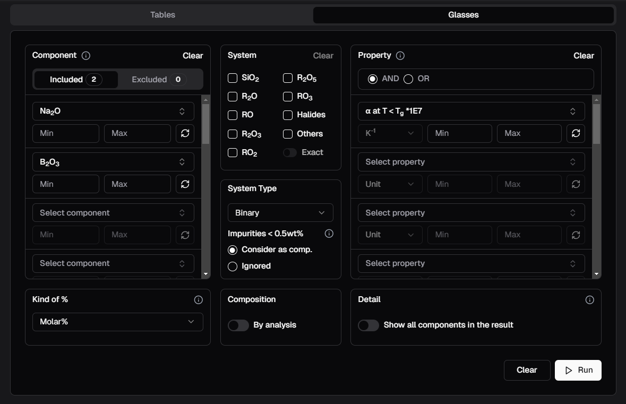This screenshot has width=626, height=404.
Task: Click the reset icon for α property row
Action: 576,133
